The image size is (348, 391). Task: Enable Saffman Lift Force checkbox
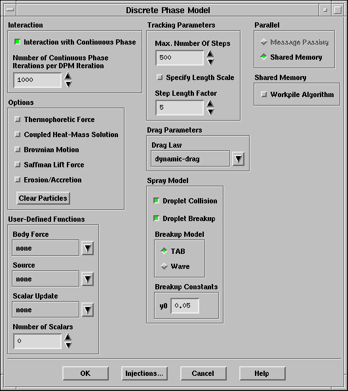tap(18, 165)
